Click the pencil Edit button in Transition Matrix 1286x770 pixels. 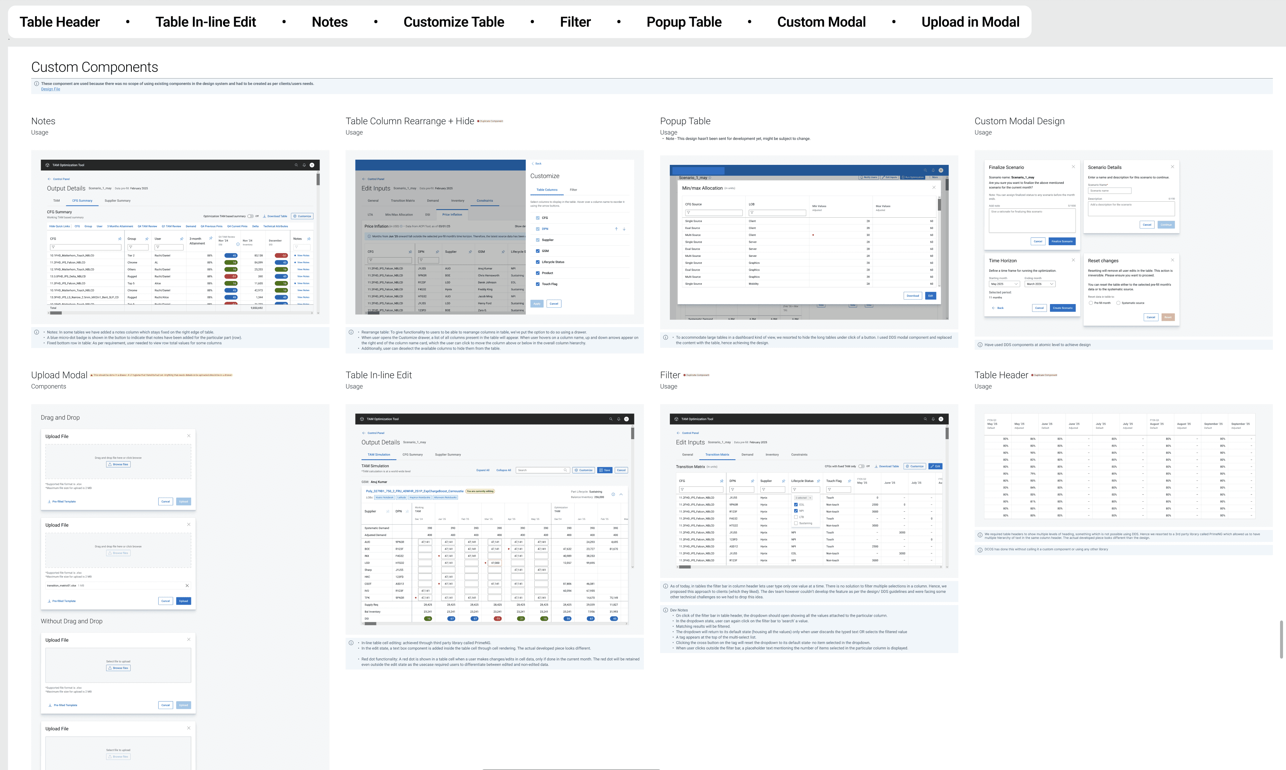pos(935,466)
